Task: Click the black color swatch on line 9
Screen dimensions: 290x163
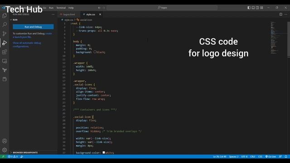Action: click(95, 52)
